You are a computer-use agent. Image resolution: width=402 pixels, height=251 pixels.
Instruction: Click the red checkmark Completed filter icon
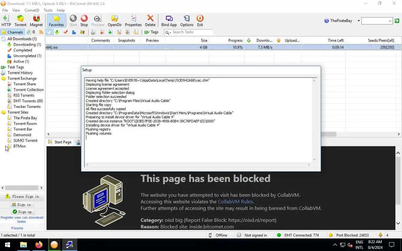click(x=66, y=32)
